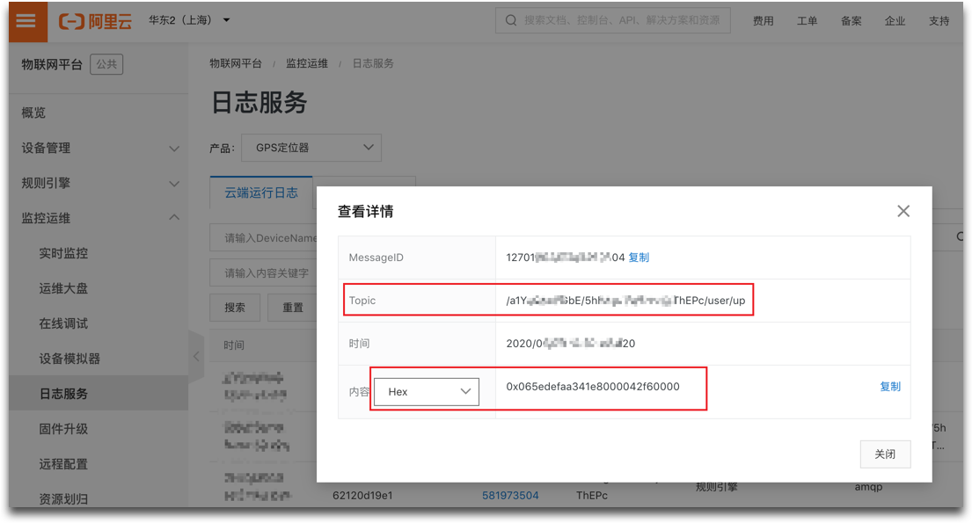972x523 pixels.
Task: Click the 工单 top menu item
Action: (x=808, y=21)
